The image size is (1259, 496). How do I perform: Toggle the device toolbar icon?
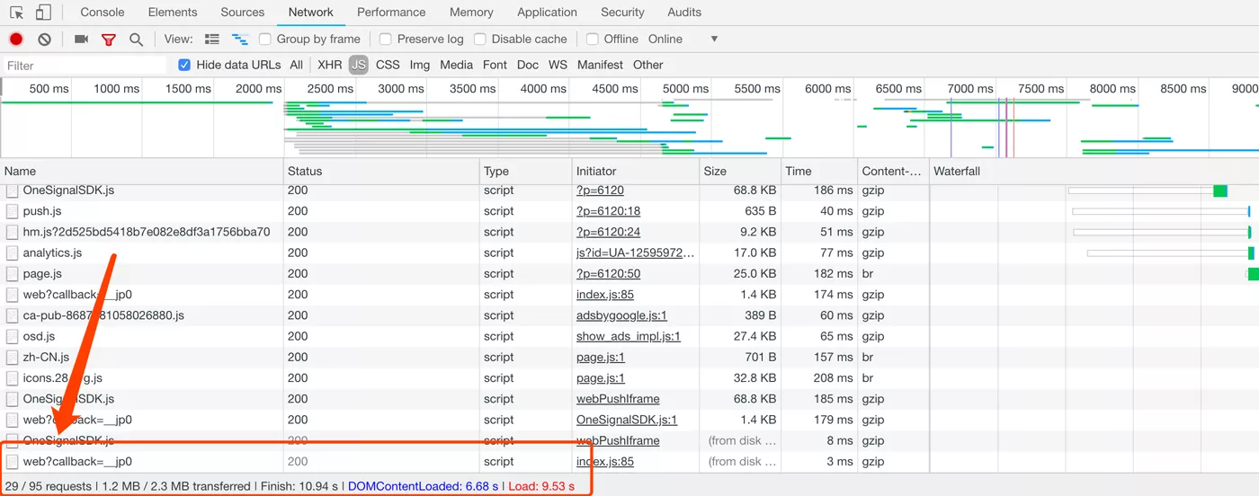click(43, 13)
